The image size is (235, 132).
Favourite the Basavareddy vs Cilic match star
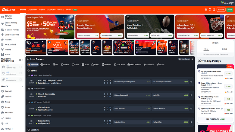pos(191,95)
